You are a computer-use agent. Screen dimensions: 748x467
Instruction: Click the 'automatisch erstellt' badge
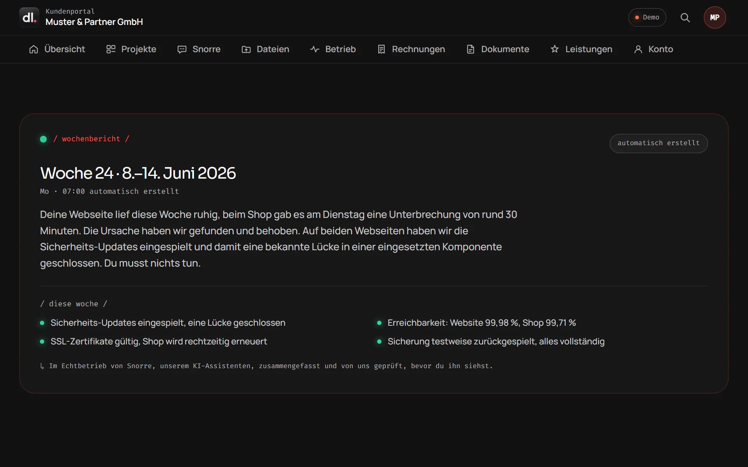[x=658, y=143]
